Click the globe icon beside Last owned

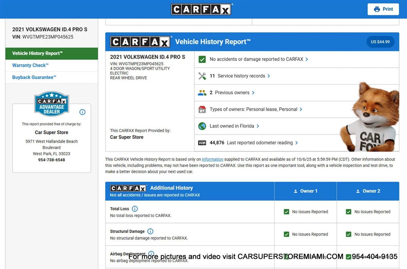202,126
